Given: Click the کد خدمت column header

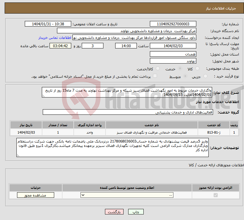Looking at the screenshot, I should tap(214, 125).
